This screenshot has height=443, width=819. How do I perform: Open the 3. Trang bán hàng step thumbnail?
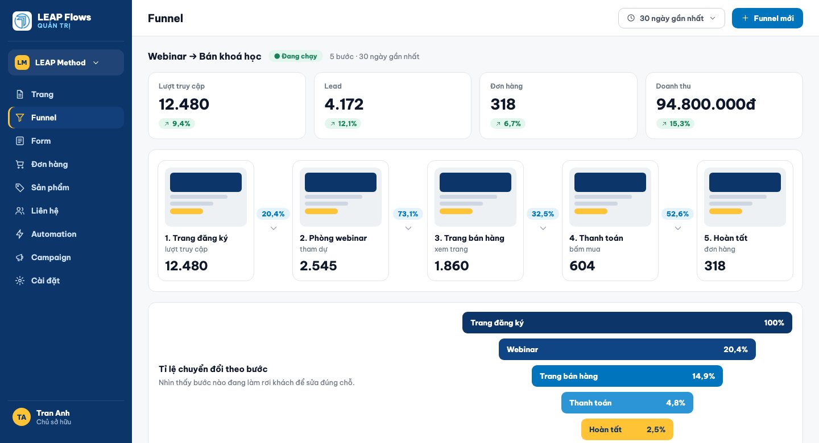475,197
